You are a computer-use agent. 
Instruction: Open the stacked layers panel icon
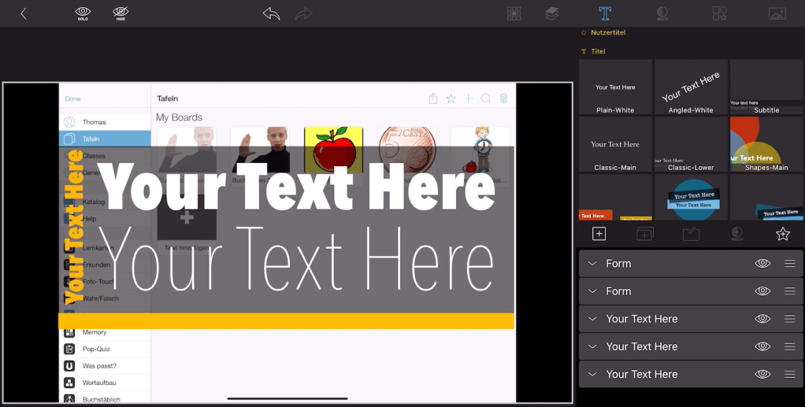coord(552,13)
